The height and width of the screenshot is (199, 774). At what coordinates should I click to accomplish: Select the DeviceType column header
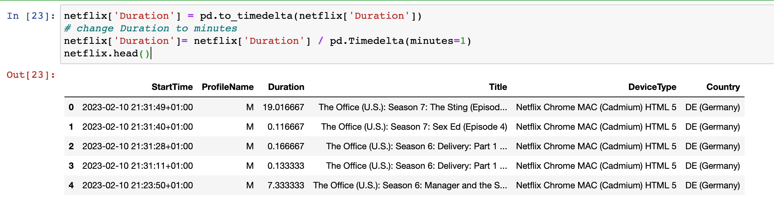coord(652,87)
